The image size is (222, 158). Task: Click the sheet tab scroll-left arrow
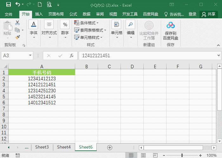9,148
